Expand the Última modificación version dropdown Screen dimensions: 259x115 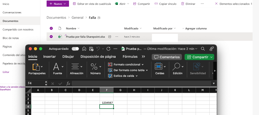[x=196, y=49]
